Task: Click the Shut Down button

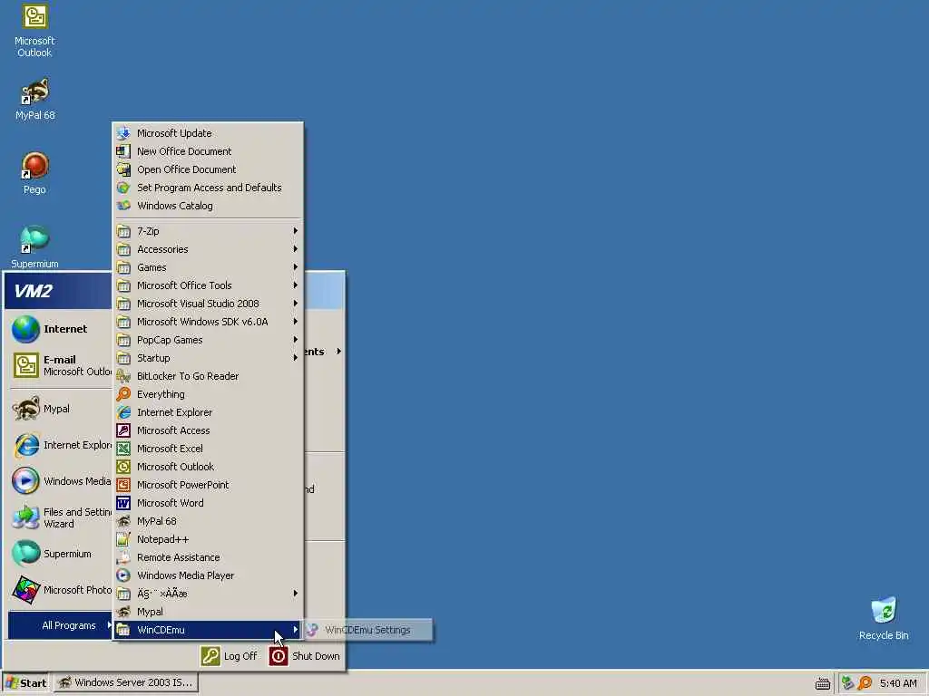Action: 305,656
